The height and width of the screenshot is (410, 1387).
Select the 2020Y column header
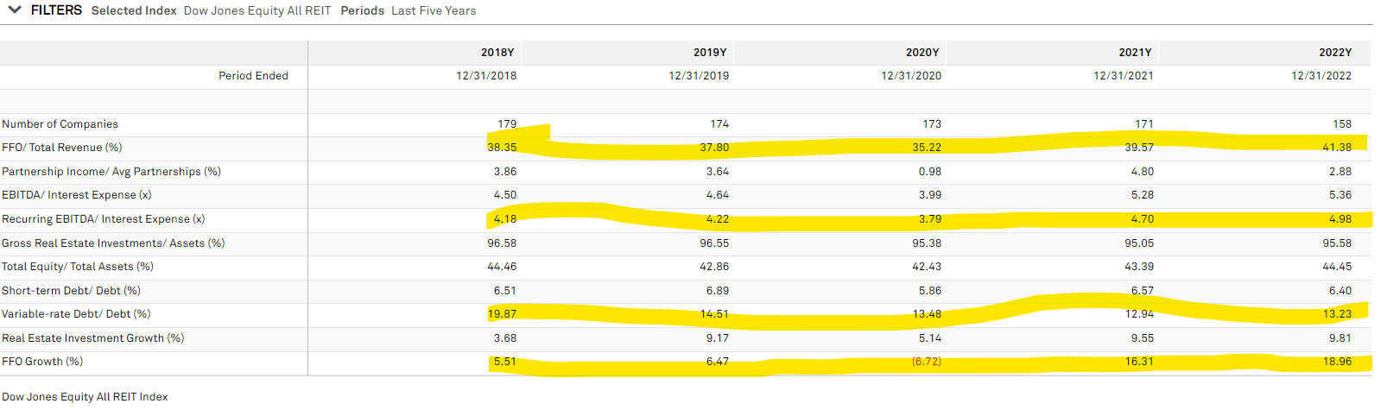(x=922, y=53)
